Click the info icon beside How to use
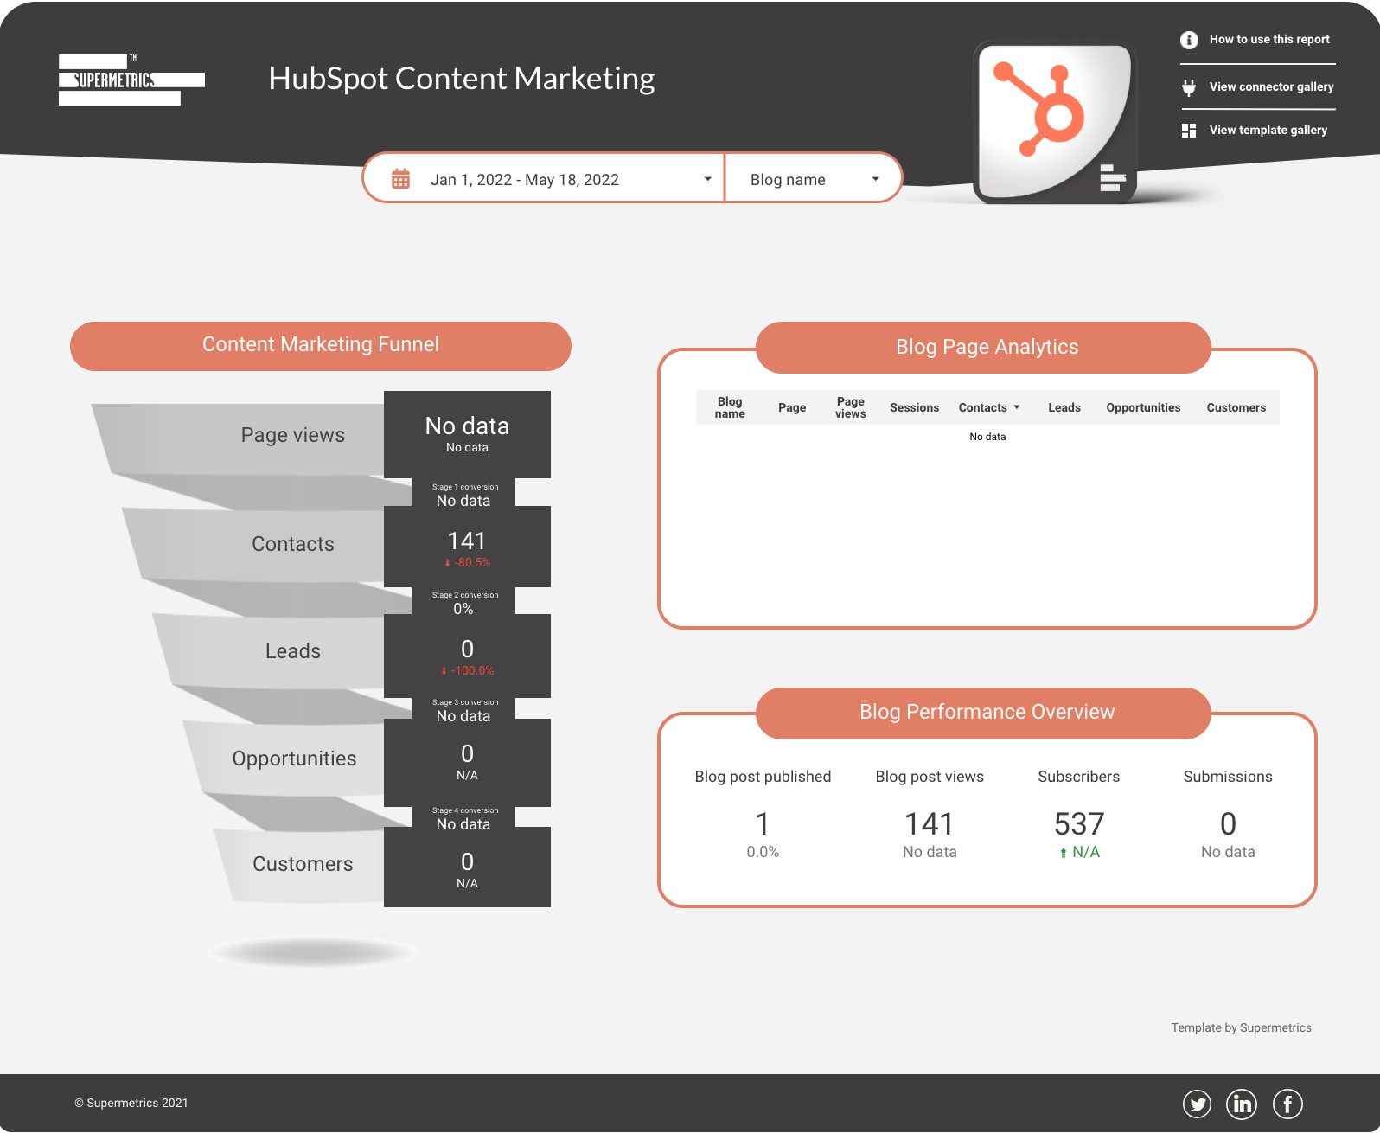 tap(1189, 40)
